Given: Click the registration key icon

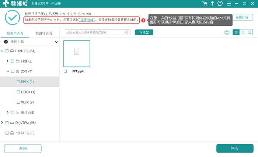Looking at the screenshot, I should coord(212,3).
